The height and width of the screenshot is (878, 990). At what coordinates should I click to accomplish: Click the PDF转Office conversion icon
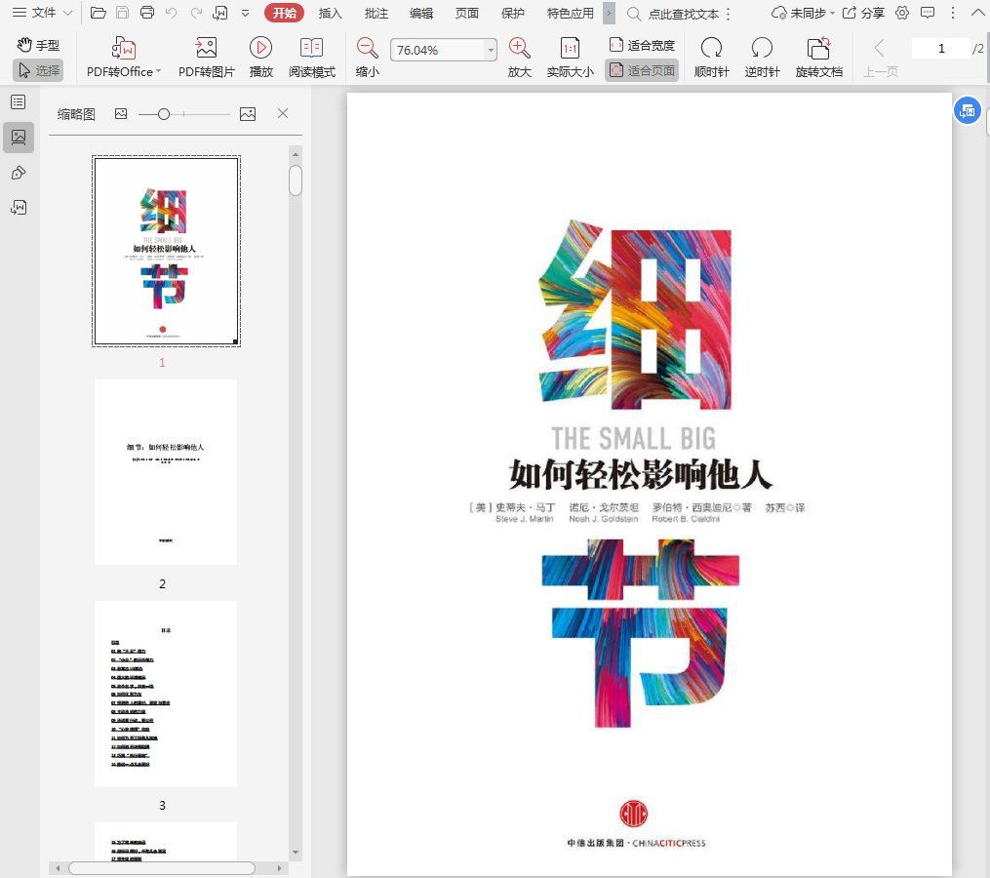pyautogui.click(x=124, y=49)
